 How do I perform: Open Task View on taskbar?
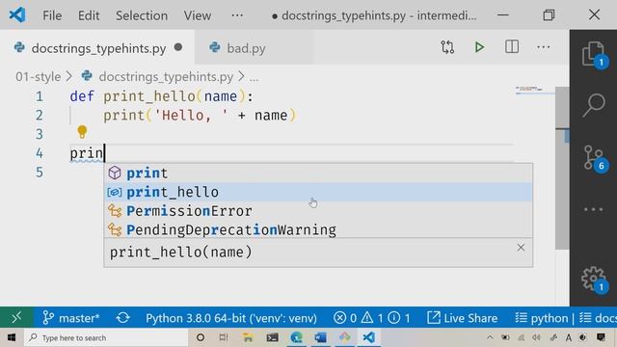click(x=224, y=337)
